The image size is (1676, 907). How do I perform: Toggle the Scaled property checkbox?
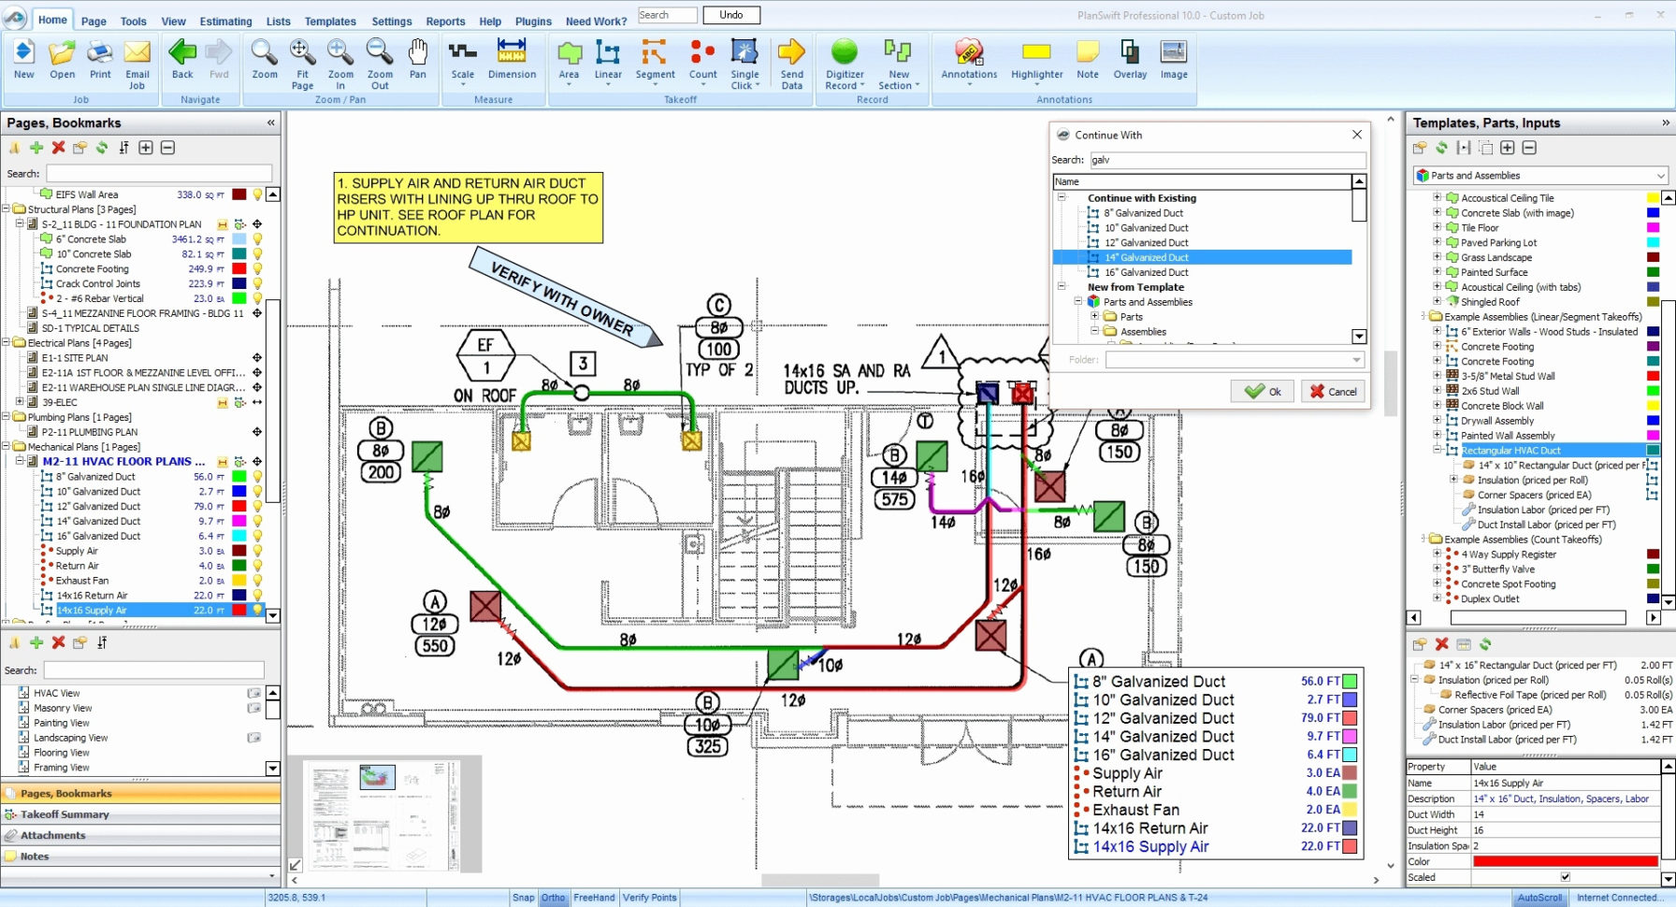pyautogui.click(x=1566, y=877)
